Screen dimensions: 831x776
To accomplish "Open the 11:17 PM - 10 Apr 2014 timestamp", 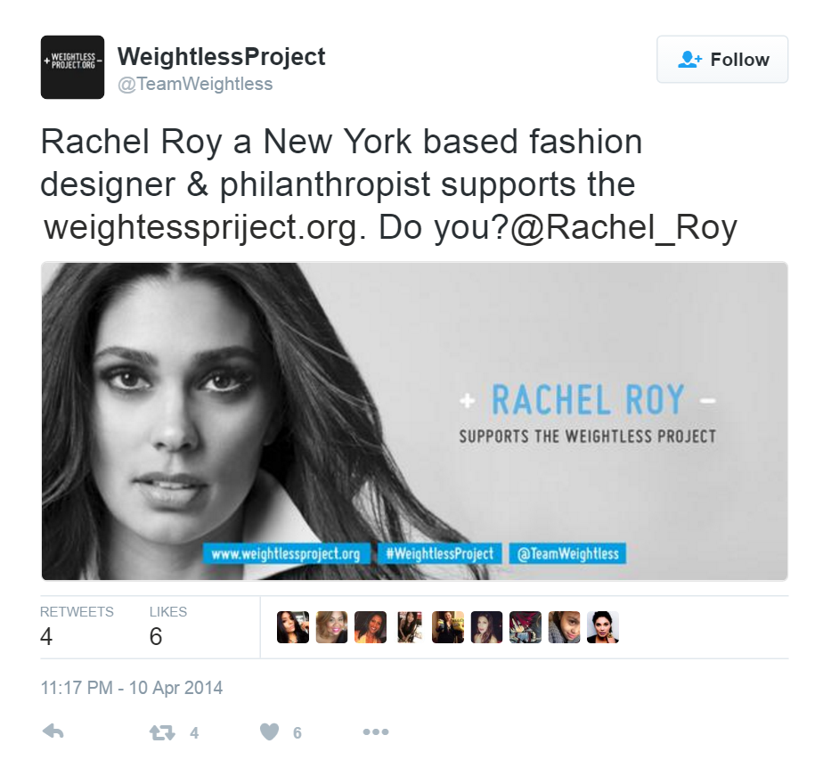I will [x=132, y=688].
